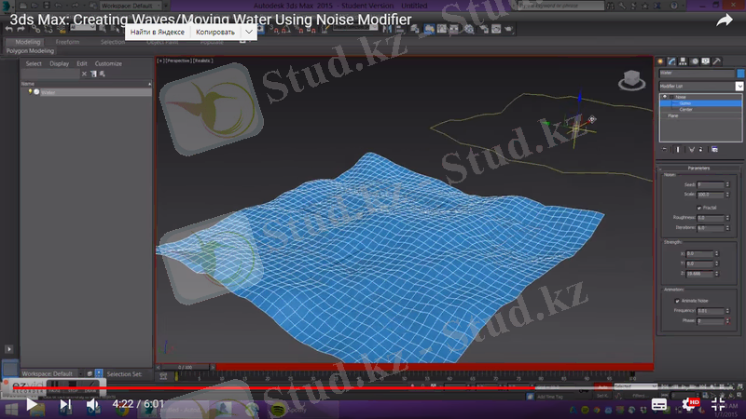The image size is (746, 419).
Task: Click the Найти в Яндексе button
Action: click(x=157, y=32)
